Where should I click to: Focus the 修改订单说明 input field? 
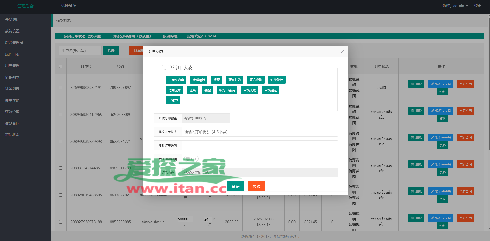[x=259, y=145]
